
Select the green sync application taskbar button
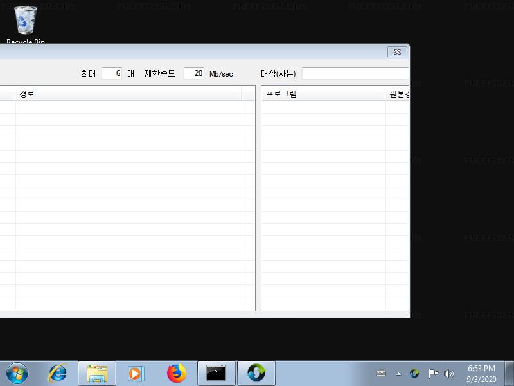point(256,373)
